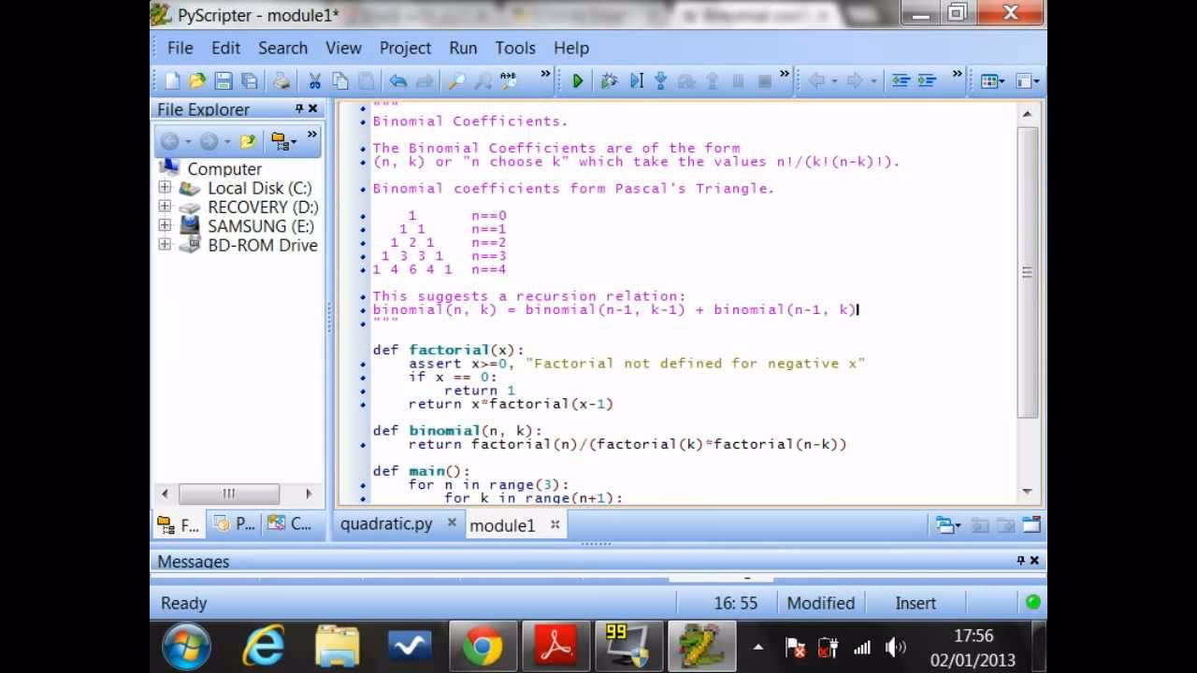Click the Replace text icon

click(x=509, y=81)
